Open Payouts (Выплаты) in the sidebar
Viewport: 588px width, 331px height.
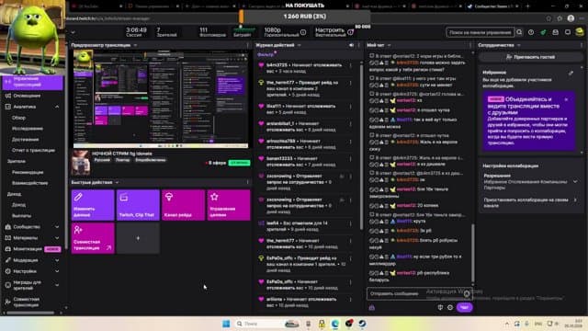21,216
